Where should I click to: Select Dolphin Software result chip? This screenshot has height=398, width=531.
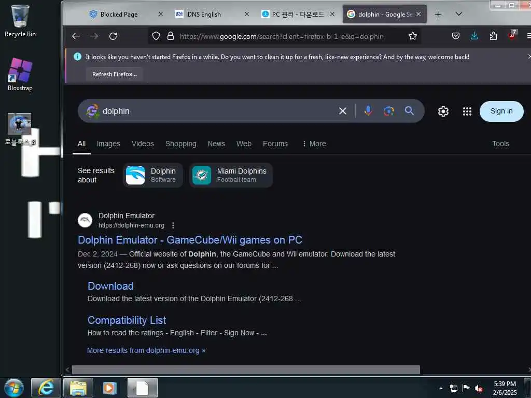click(153, 175)
